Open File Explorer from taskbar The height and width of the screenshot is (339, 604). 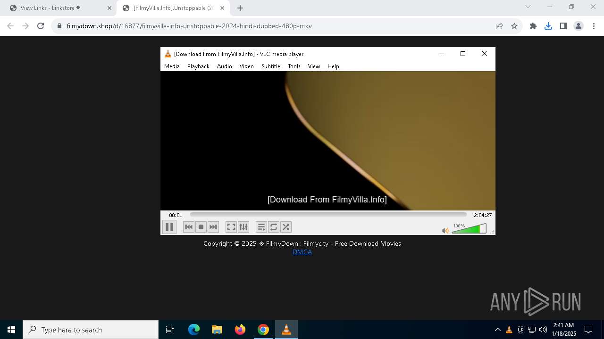tap(217, 330)
